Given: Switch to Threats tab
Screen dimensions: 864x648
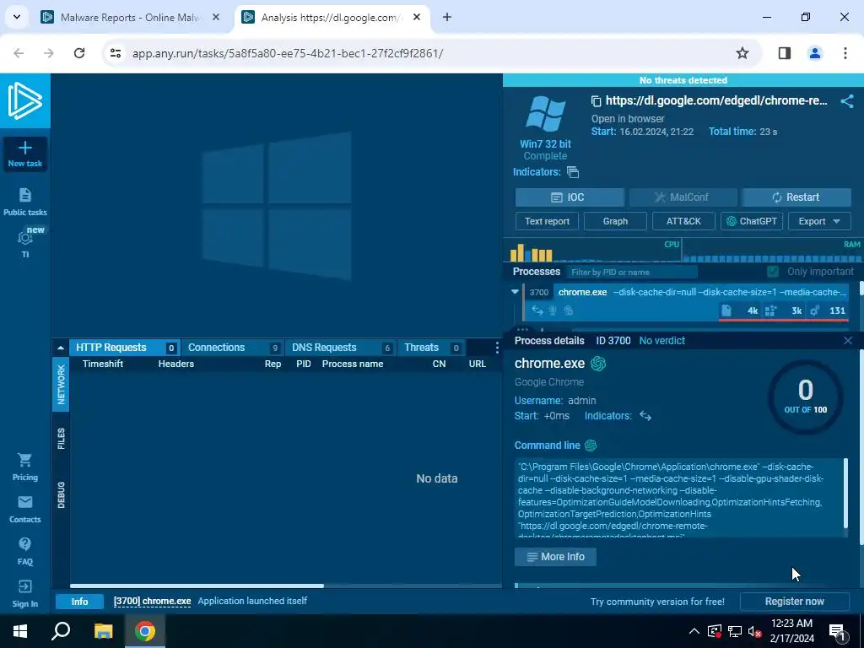Looking at the screenshot, I should (430, 348).
